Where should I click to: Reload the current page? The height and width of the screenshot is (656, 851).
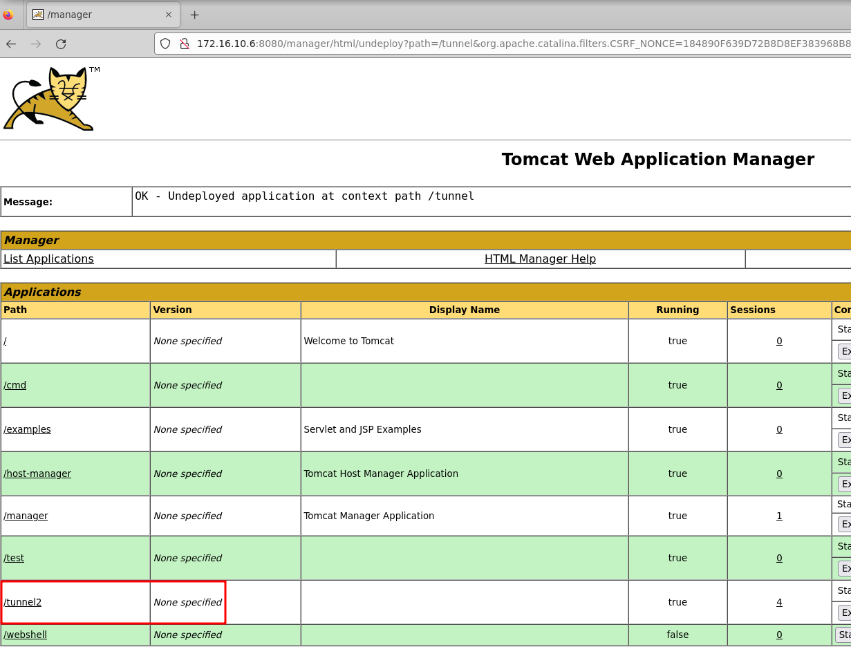coord(61,44)
